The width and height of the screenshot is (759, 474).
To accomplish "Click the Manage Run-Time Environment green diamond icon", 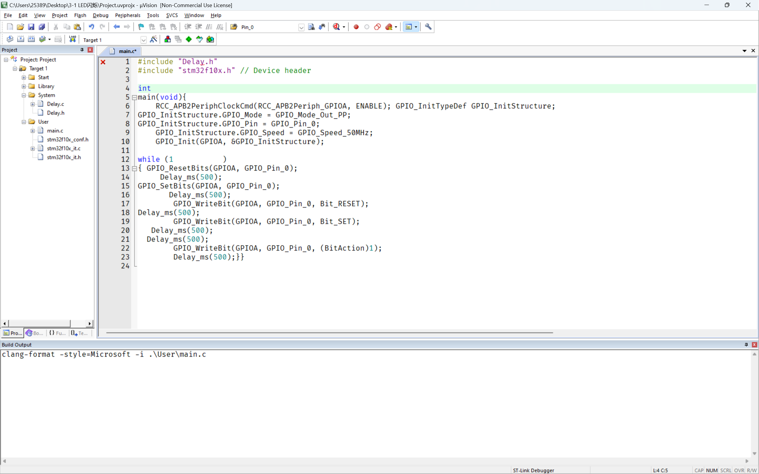I will [189, 39].
